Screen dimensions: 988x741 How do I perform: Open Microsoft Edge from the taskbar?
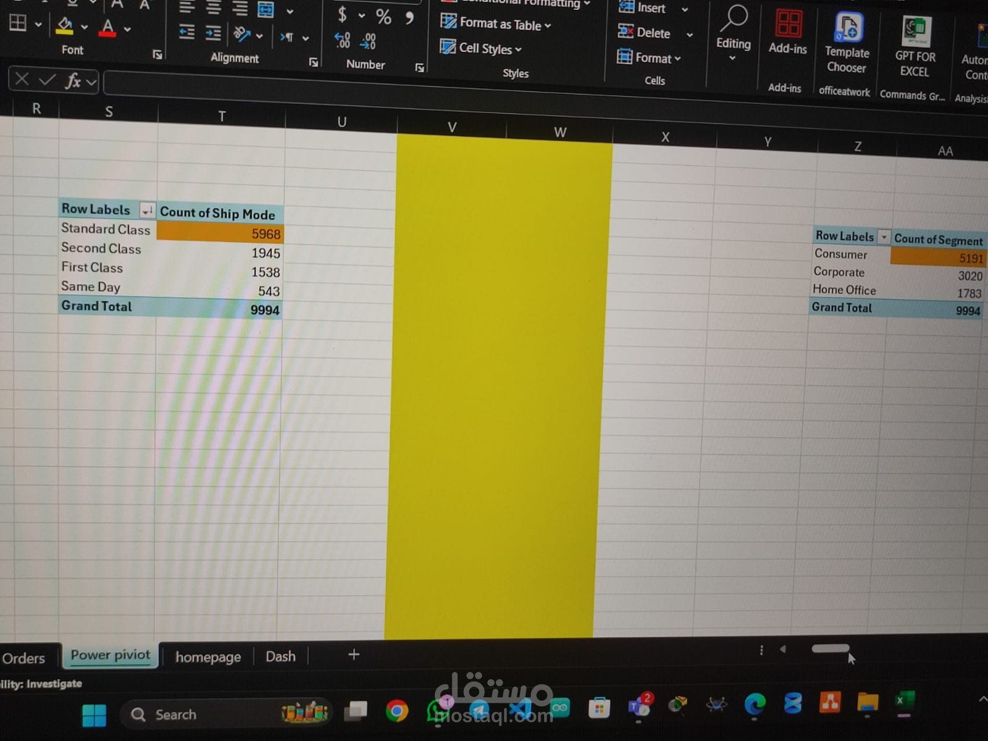pos(755,704)
